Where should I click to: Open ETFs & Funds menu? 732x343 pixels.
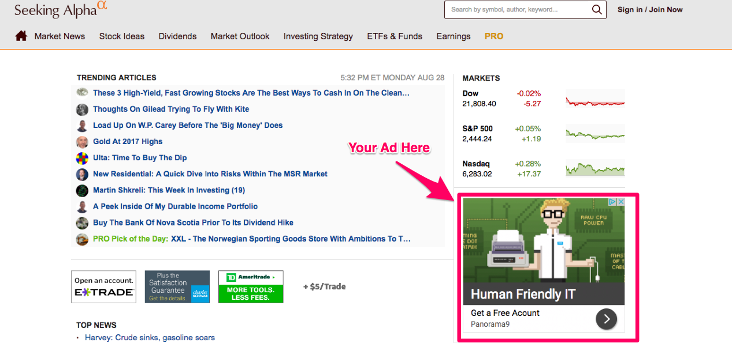[x=395, y=36]
